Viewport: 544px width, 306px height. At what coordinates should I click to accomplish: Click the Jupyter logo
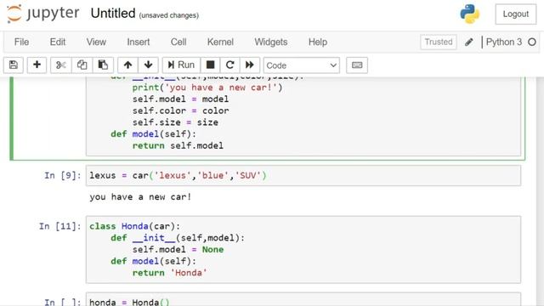click(43, 14)
